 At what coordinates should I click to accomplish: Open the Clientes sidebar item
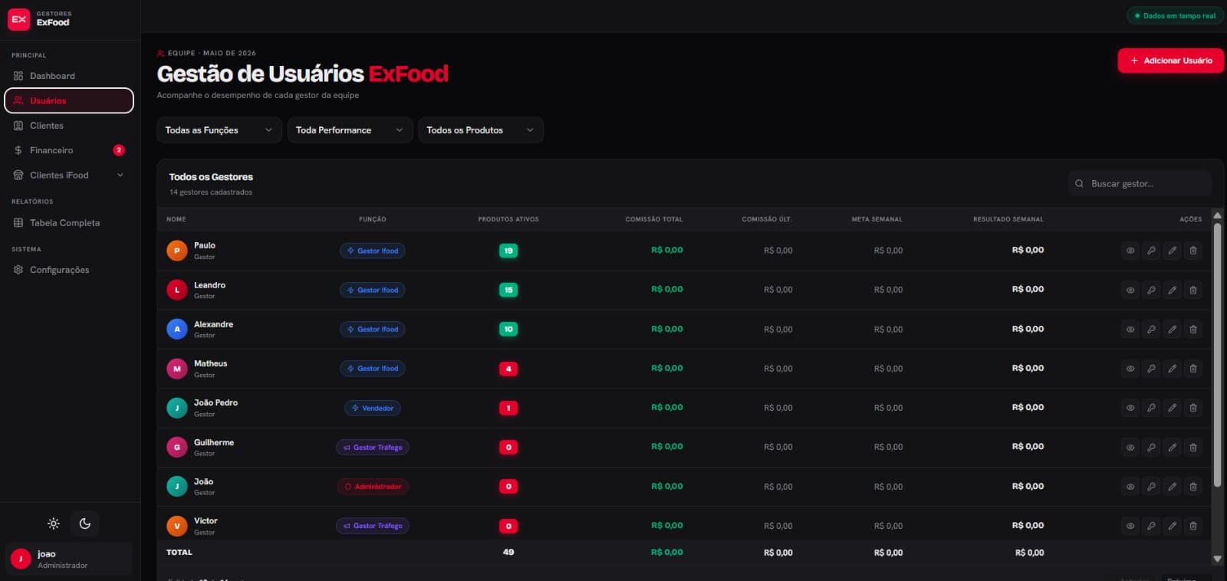click(69, 126)
